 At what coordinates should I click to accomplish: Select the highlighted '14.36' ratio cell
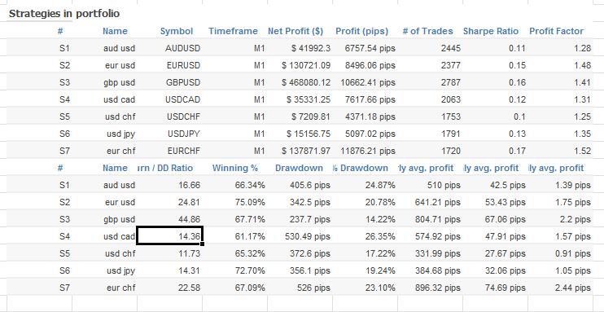click(x=170, y=235)
